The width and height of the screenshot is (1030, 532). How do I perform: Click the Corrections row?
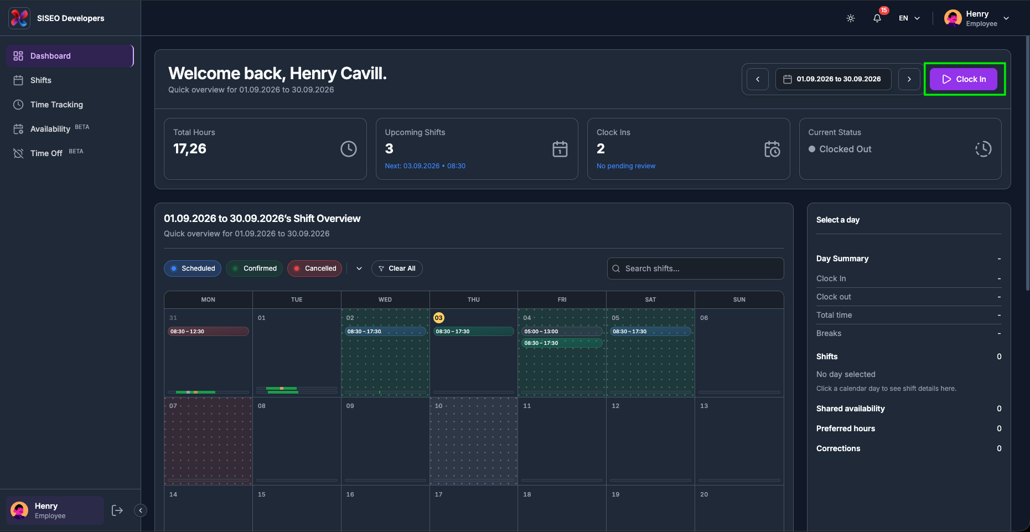pyautogui.click(x=909, y=448)
